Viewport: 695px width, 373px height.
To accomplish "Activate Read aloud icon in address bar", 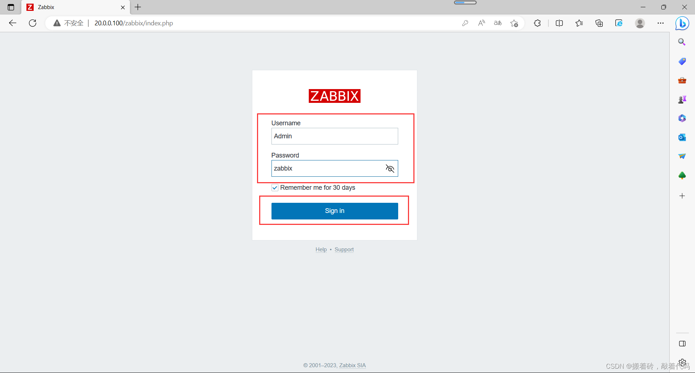I will [x=481, y=23].
